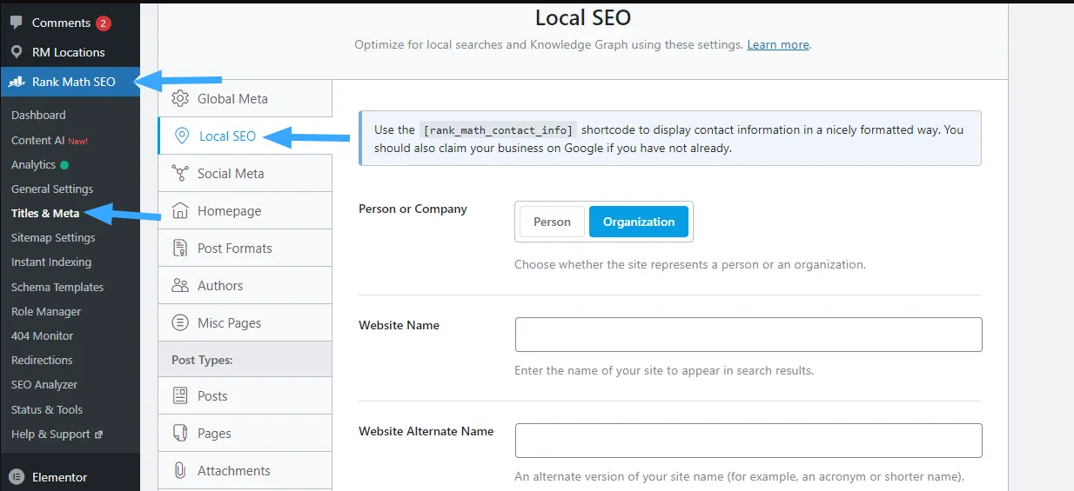This screenshot has width=1074, height=491.
Task: Click the Social Meta share nodes icon
Action: click(x=180, y=173)
